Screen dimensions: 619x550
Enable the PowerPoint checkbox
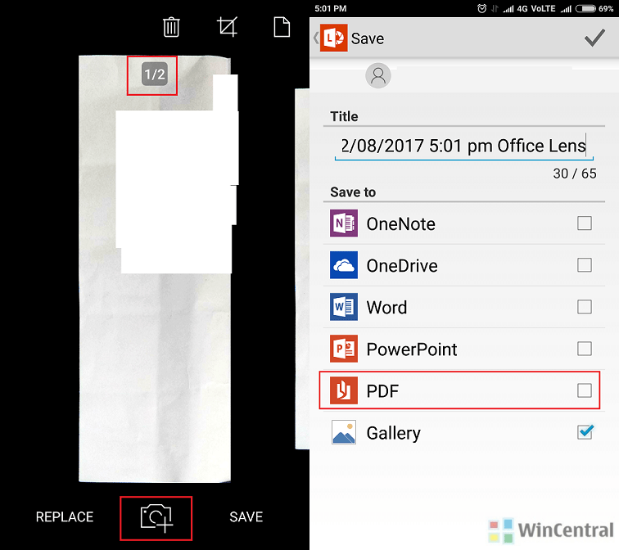(585, 349)
